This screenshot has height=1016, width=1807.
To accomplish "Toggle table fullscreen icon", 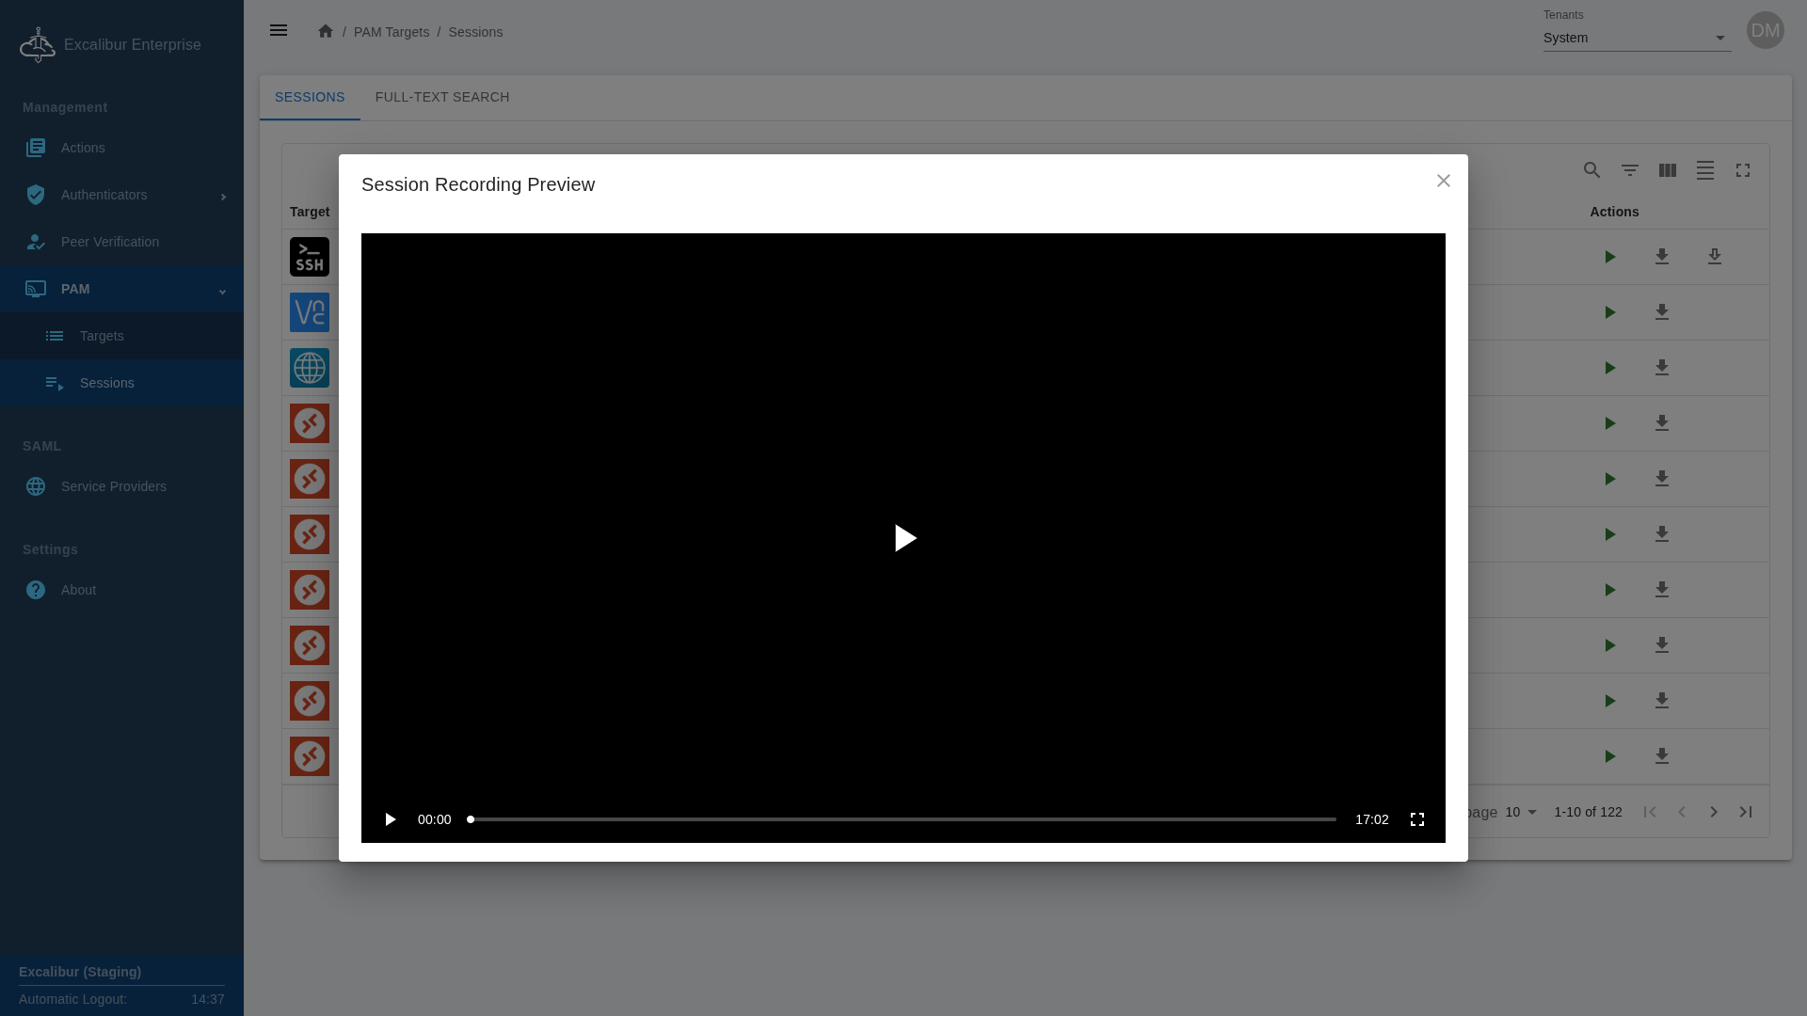I will [1742, 170].
